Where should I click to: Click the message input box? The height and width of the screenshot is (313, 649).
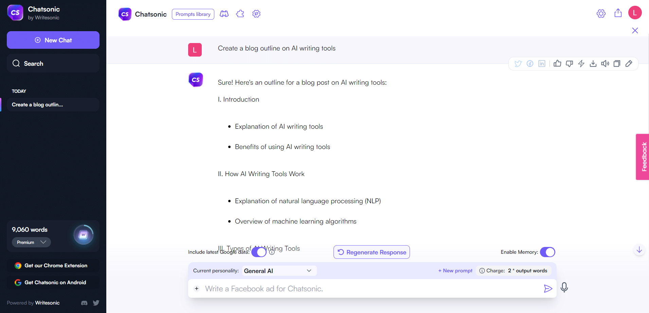point(372,289)
